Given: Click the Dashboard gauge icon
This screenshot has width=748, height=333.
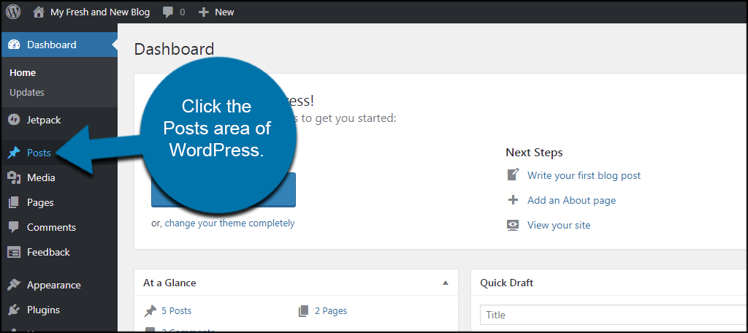Looking at the screenshot, I should (15, 45).
